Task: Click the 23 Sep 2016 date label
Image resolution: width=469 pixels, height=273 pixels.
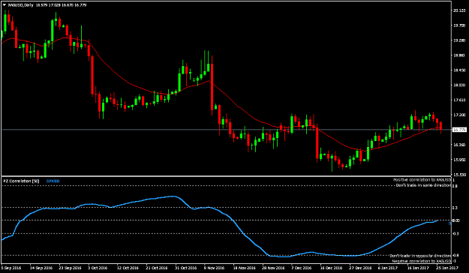Action: 71,268
